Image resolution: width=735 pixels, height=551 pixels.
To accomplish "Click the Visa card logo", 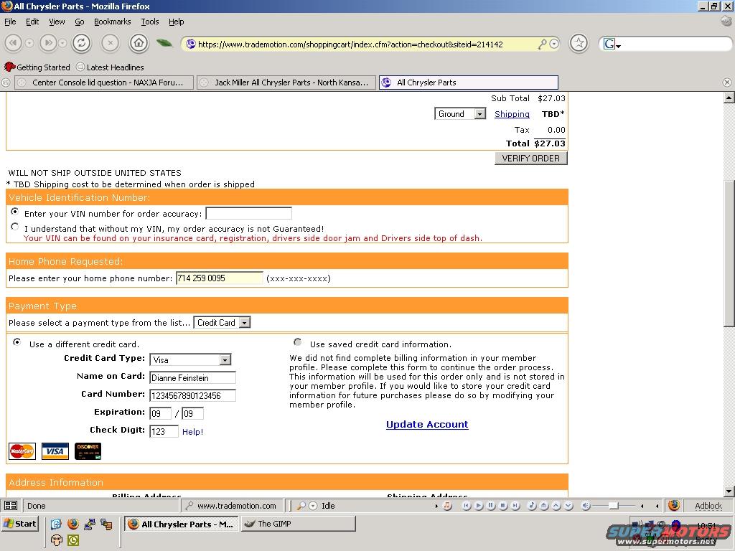I will pos(55,451).
